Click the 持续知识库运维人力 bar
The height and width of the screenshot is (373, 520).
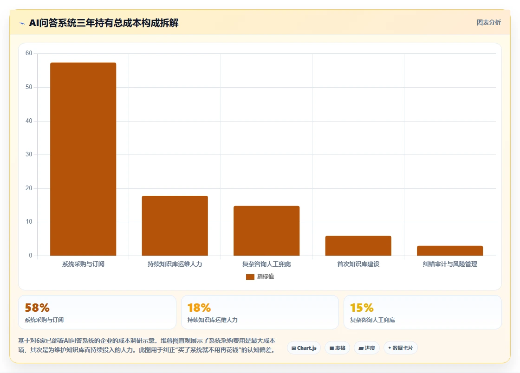click(175, 225)
